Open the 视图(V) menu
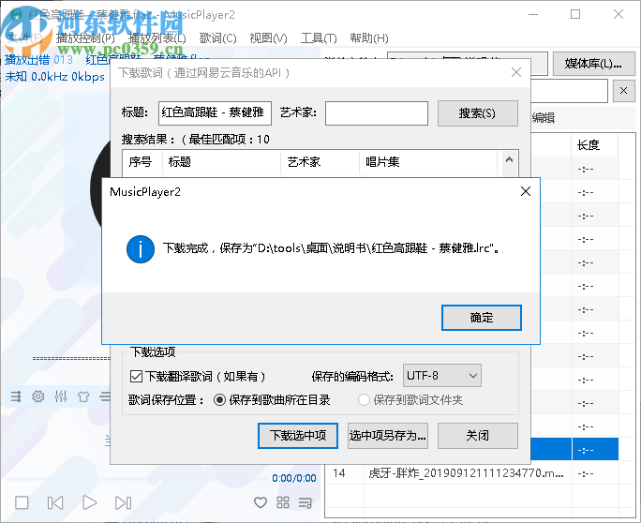Viewport: 641px width, 523px height. [269, 38]
